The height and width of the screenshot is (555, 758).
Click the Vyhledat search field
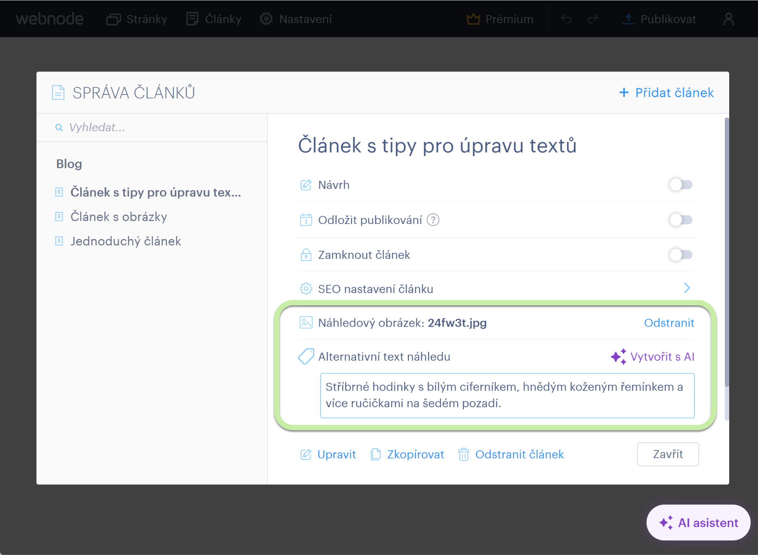pyautogui.click(x=152, y=127)
